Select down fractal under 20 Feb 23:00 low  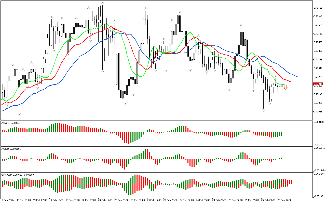(125, 104)
